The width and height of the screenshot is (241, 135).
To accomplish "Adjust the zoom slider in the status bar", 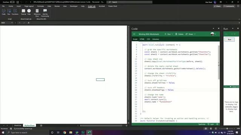I will (227, 129).
